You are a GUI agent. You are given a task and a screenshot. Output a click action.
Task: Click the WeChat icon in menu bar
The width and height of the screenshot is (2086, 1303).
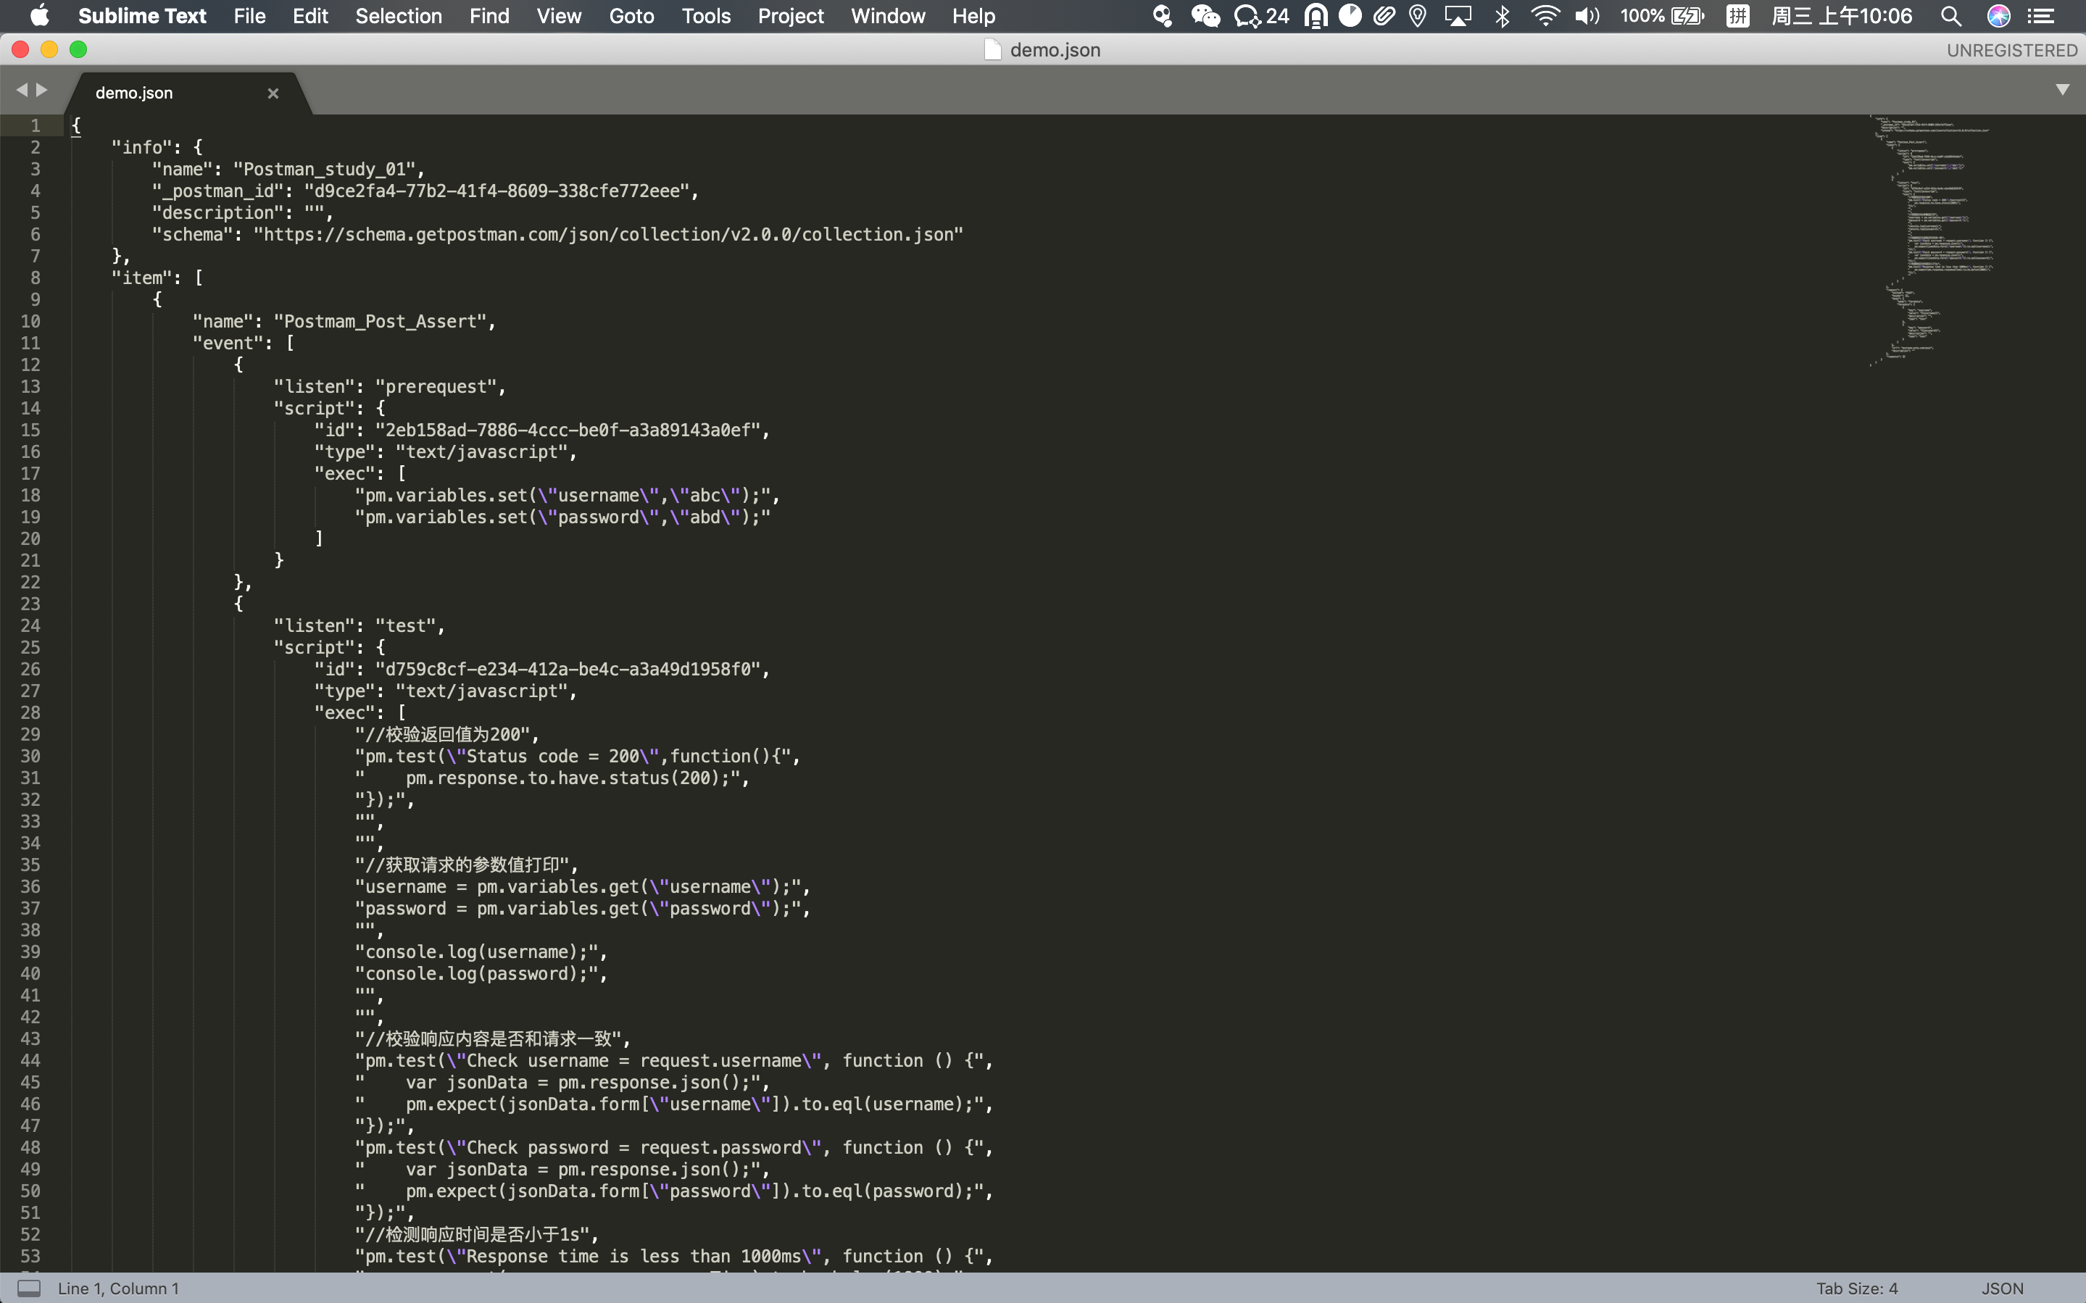coord(1205,15)
